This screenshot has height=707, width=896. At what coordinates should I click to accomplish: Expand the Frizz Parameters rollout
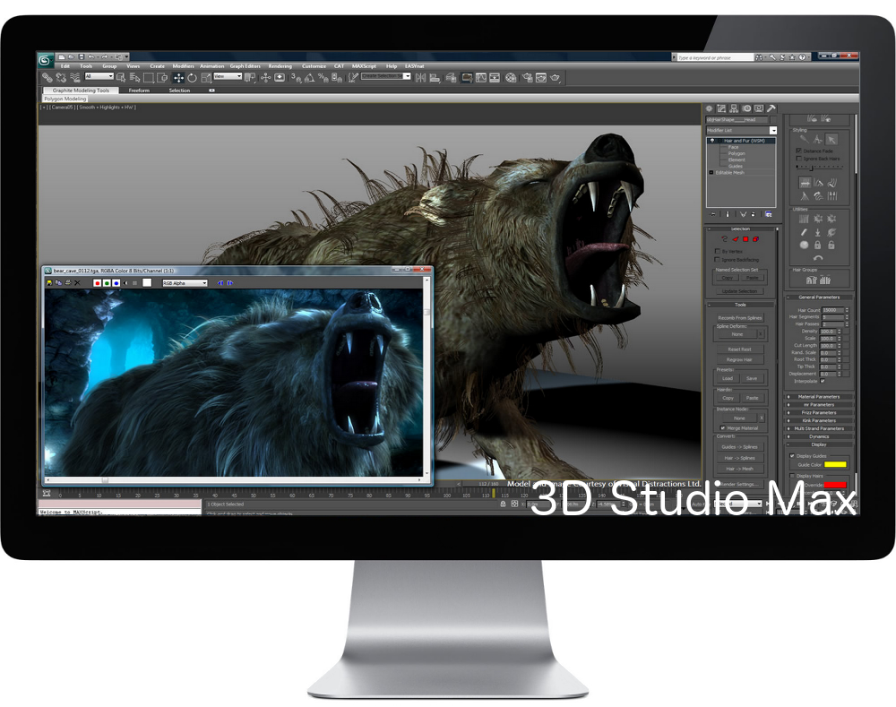tap(819, 412)
